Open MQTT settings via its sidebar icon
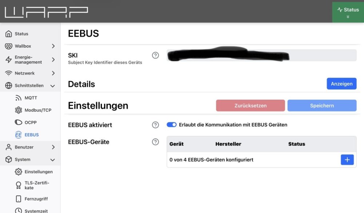364x213 pixels. pyautogui.click(x=18, y=98)
